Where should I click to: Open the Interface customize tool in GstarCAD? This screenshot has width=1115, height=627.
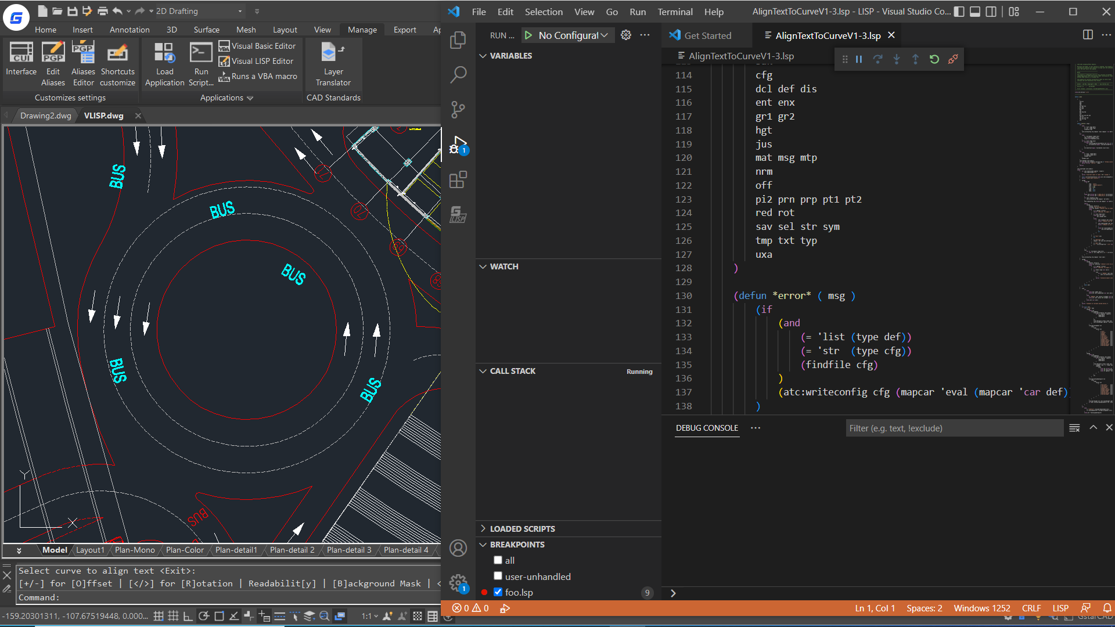click(21, 59)
